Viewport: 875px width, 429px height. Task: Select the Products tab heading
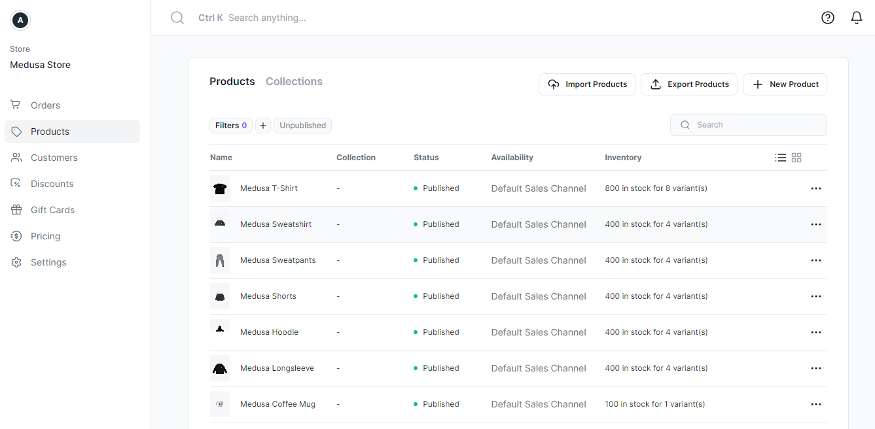[x=232, y=81]
